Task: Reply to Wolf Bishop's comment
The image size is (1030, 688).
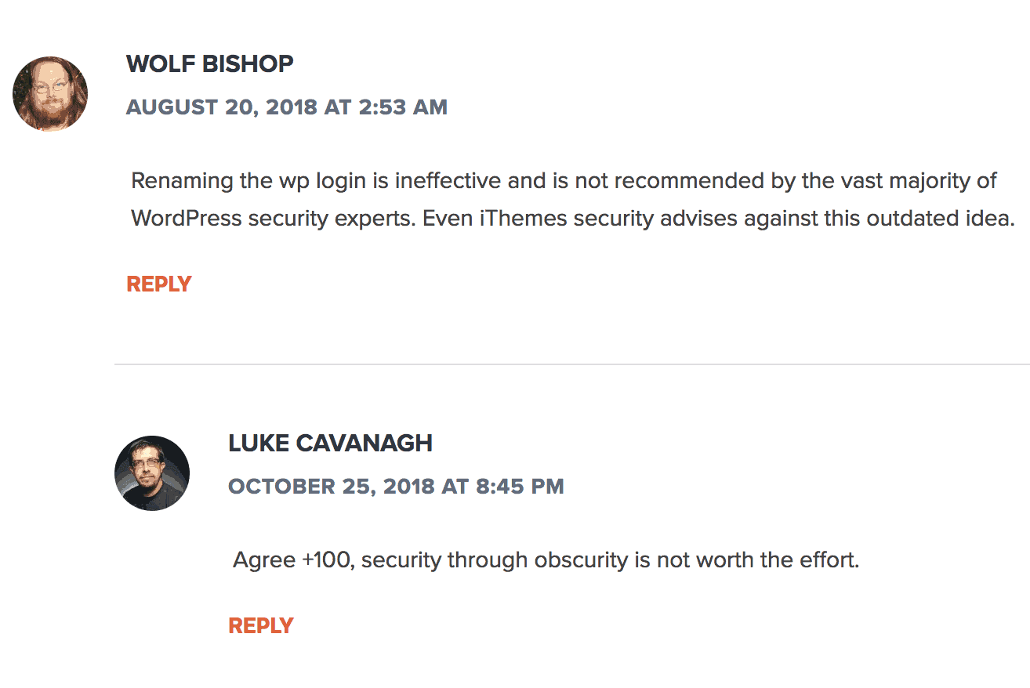Action: (159, 284)
